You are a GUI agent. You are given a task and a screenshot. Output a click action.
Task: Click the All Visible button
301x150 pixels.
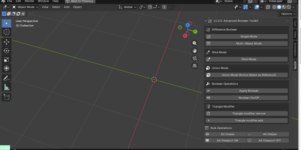[225, 134]
